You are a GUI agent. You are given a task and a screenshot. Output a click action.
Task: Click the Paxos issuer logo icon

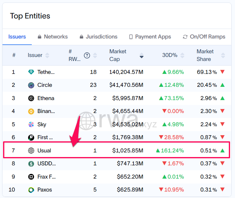point(31,190)
